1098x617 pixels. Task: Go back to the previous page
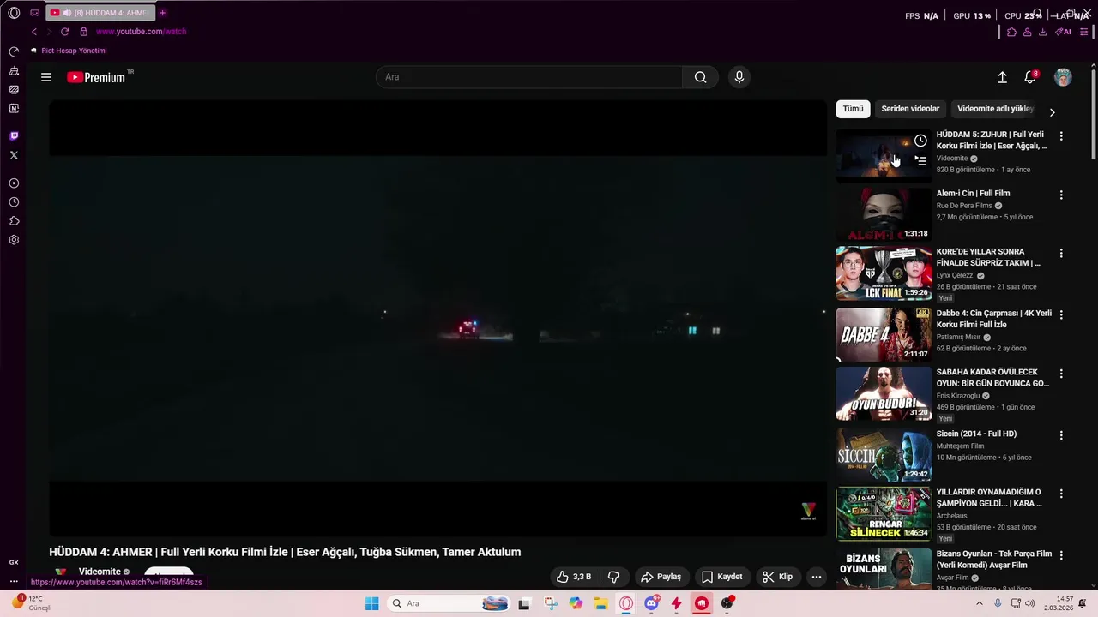pyautogui.click(x=34, y=32)
